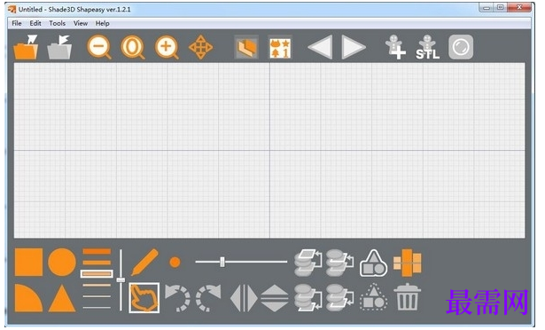
Task: Click the top-right layer stack icon
Action: 340,263
